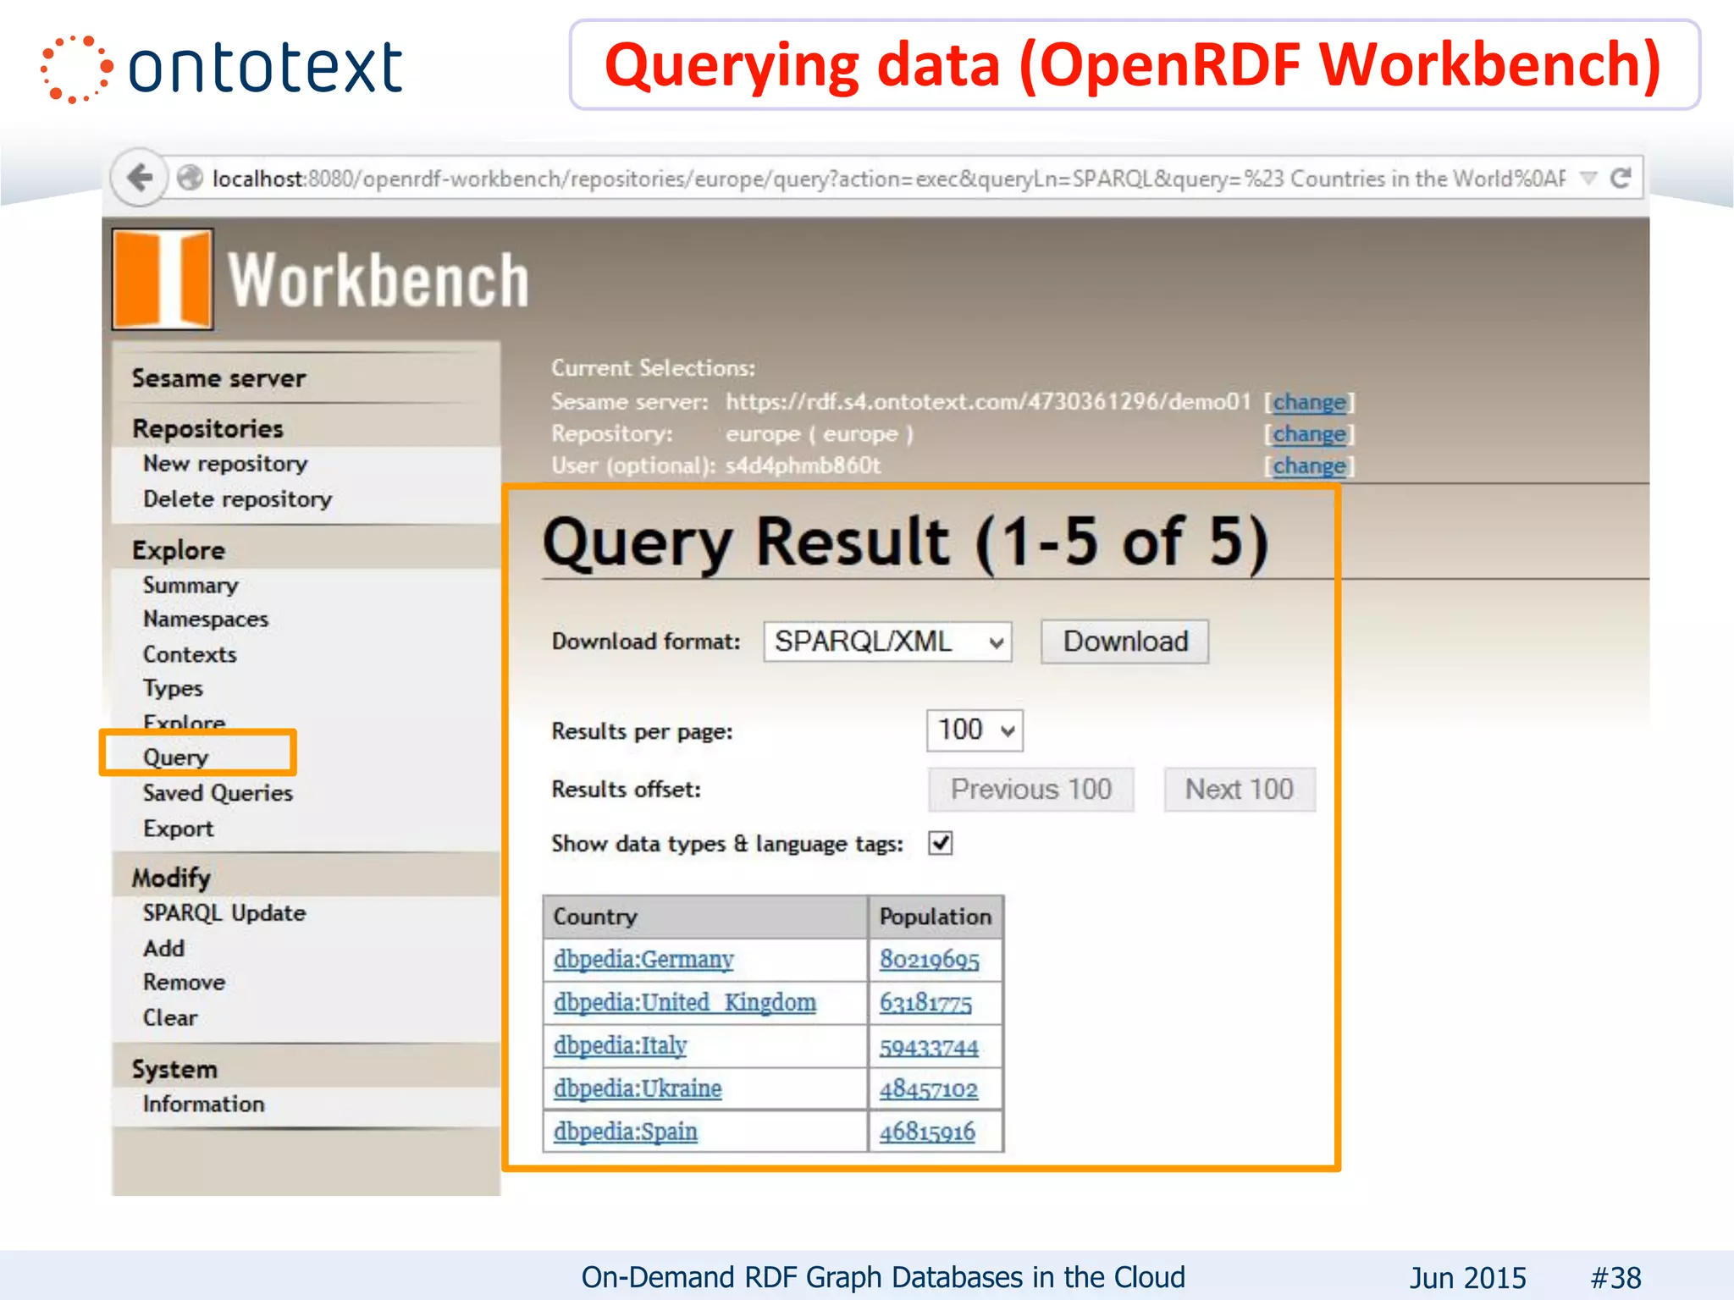The height and width of the screenshot is (1300, 1734).
Task: Click the Modify section heading in sidebar
Action: pyautogui.click(x=171, y=878)
